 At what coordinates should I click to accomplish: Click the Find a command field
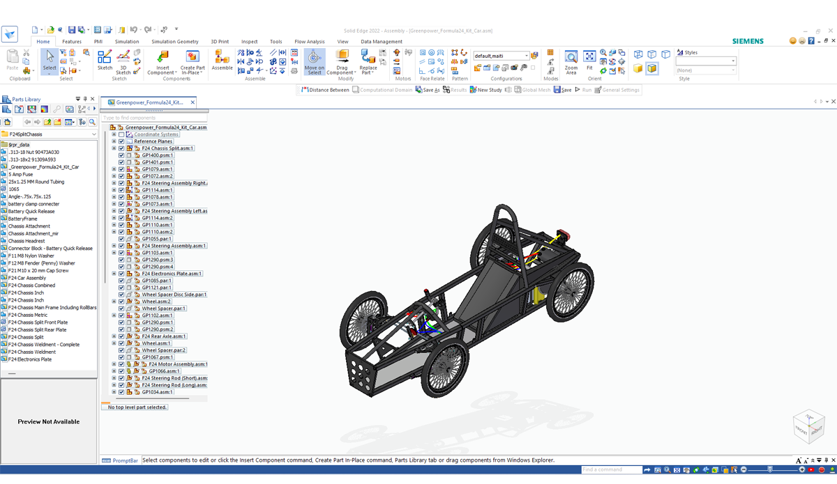pyautogui.click(x=611, y=470)
